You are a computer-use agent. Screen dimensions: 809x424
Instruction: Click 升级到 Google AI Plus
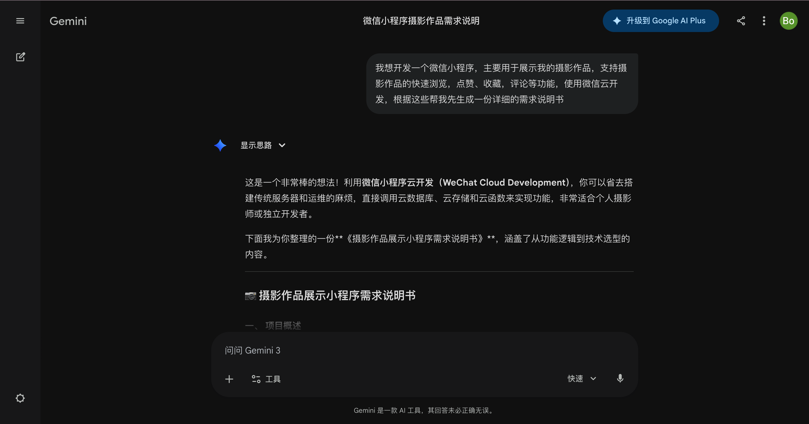(x=660, y=21)
